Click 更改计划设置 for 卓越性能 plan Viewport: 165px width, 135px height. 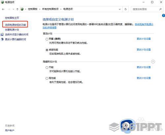144,50
